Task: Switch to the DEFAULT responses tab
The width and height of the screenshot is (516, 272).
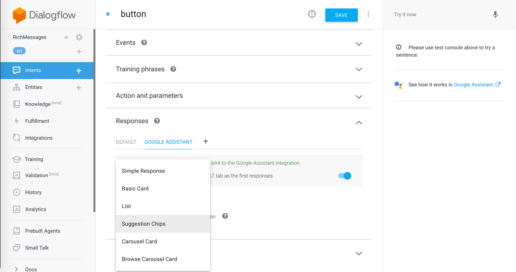Action: coord(126,142)
